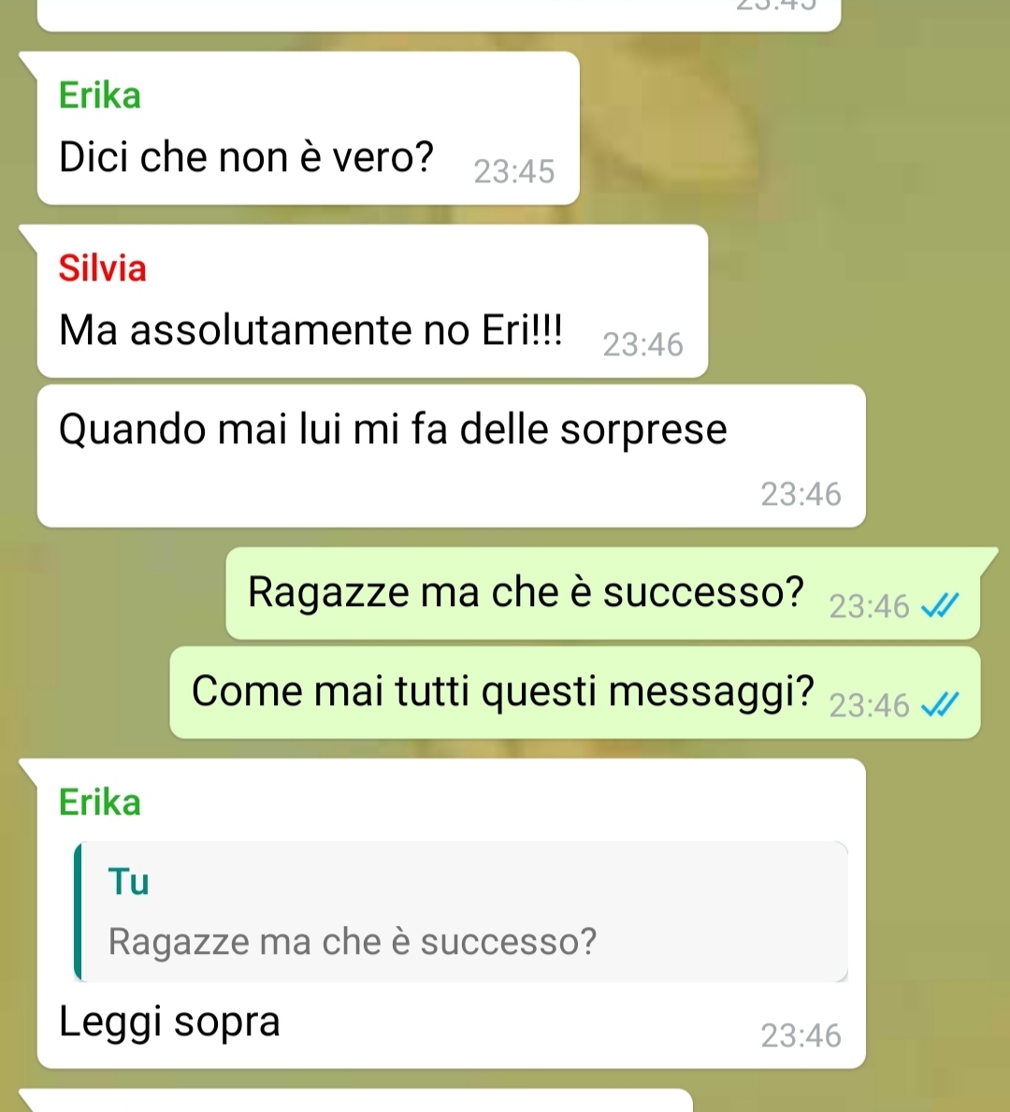
Task: Select the 'Come mai tutti questi messaggi?' bubble
Action: pos(575,692)
